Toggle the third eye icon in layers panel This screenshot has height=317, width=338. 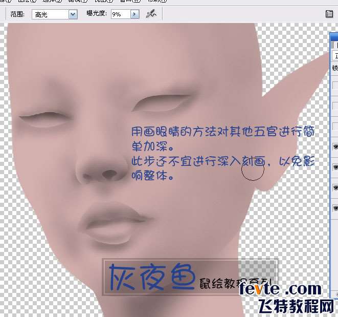pyautogui.click(x=335, y=187)
